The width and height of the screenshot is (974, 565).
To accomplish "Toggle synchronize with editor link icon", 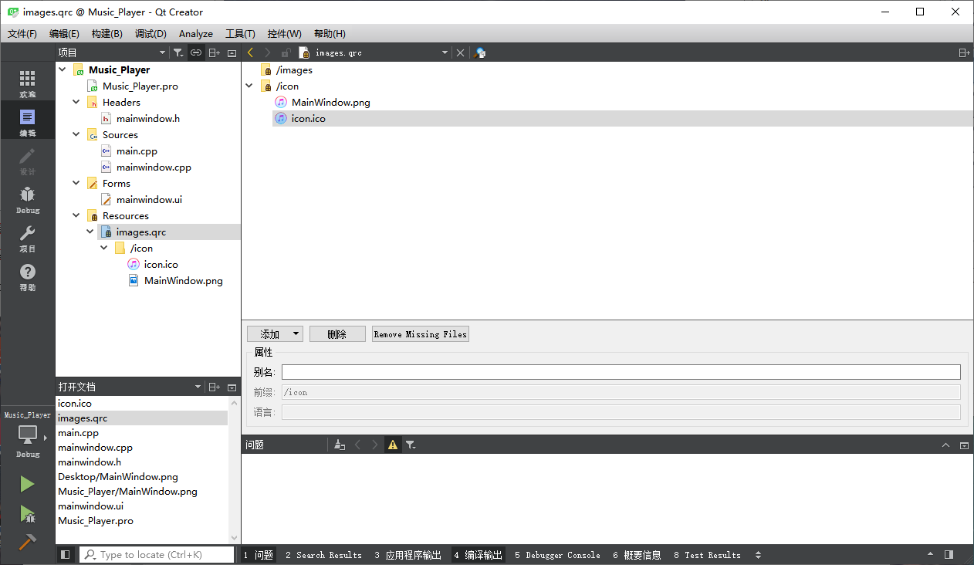I will pyautogui.click(x=196, y=52).
